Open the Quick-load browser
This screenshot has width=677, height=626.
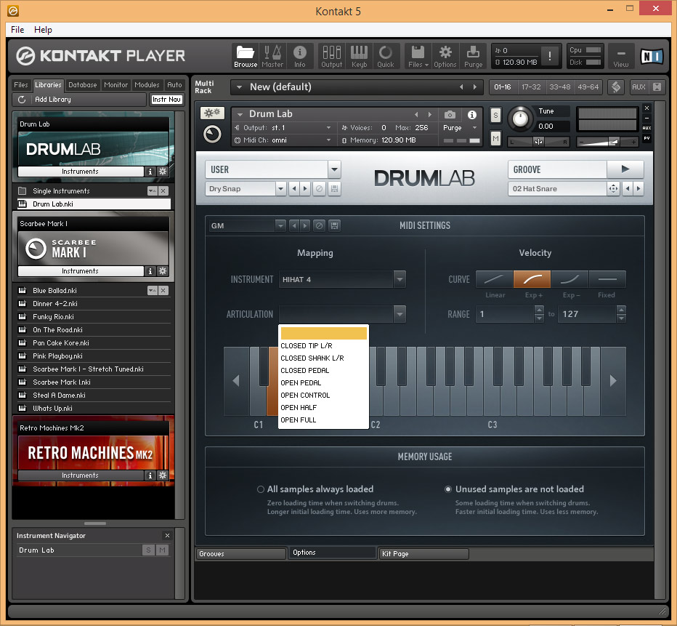pos(385,56)
